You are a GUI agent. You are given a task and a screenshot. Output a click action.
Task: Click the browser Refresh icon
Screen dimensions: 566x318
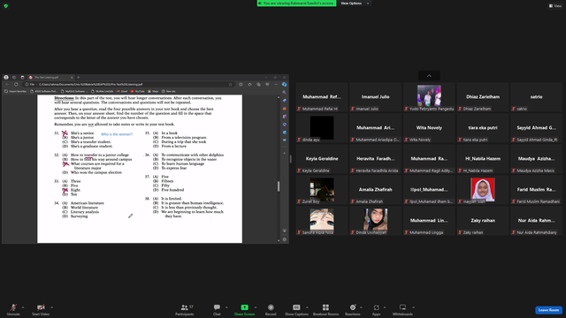pyautogui.click(x=16, y=85)
